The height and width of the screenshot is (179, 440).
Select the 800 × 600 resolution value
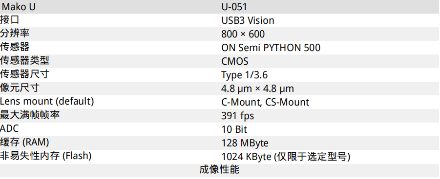243,35
